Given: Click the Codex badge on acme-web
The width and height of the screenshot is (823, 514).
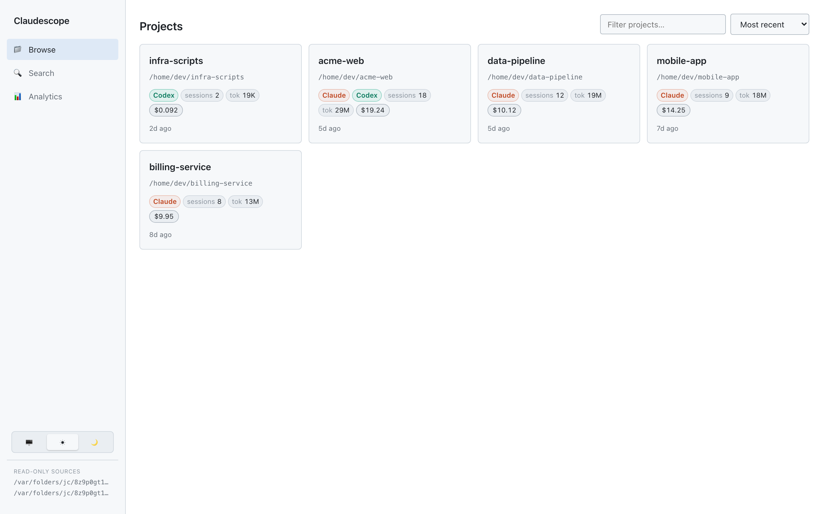Looking at the screenshot, I should pyautogui.click(x=367, y=96).
